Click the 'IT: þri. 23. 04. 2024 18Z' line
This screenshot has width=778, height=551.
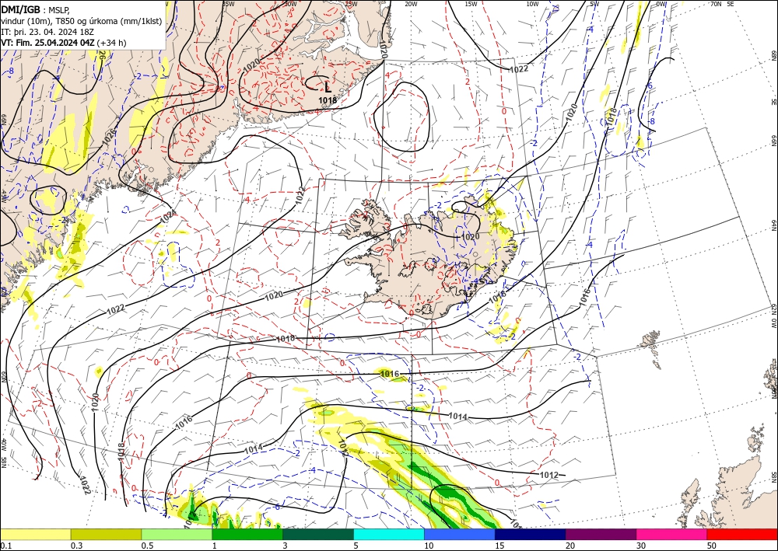click(47, 32)
